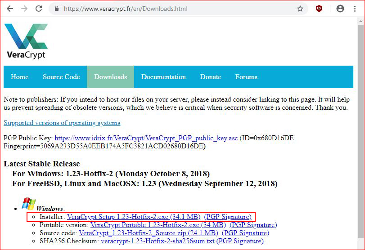The image size is (365, 250).
Task: Click the browser forward arrow
Action: tap(24, 9)
